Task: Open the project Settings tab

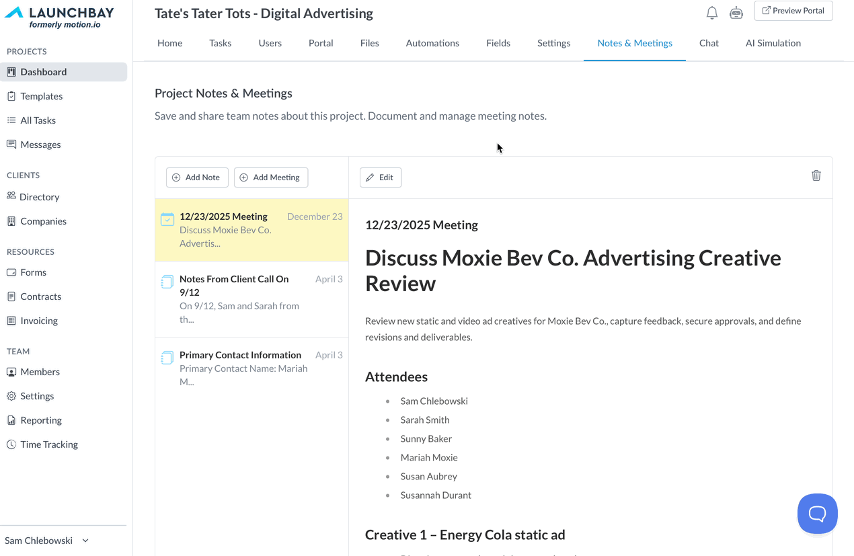Action: 554,43
